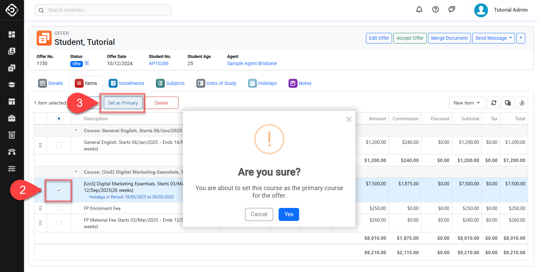Tick the FP Enrolment Fee checkbox

[x=59, y=208]
